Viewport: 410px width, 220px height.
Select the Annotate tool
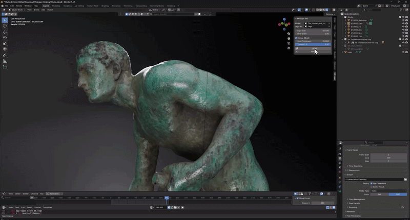point(5,55)
